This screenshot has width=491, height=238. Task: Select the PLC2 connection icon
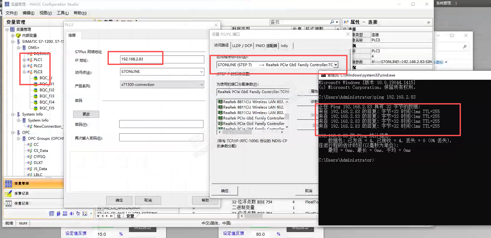[30, 66]
